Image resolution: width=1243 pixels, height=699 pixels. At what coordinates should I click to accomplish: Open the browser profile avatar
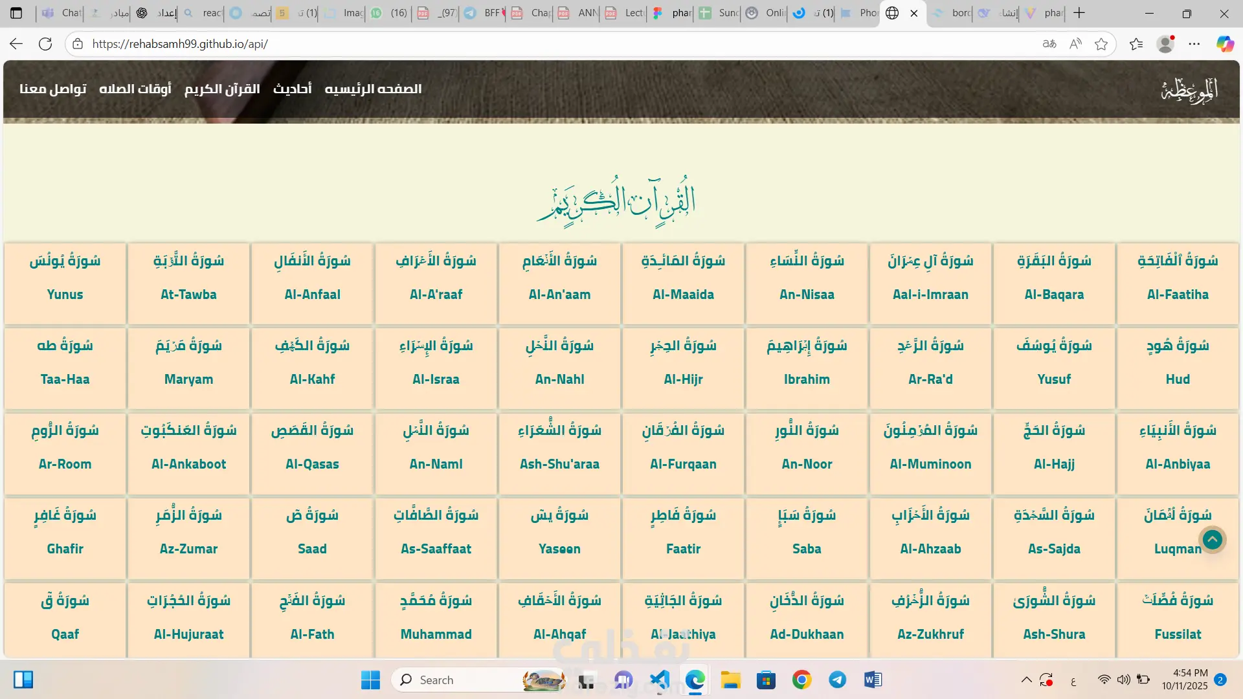coord(1165,44)
